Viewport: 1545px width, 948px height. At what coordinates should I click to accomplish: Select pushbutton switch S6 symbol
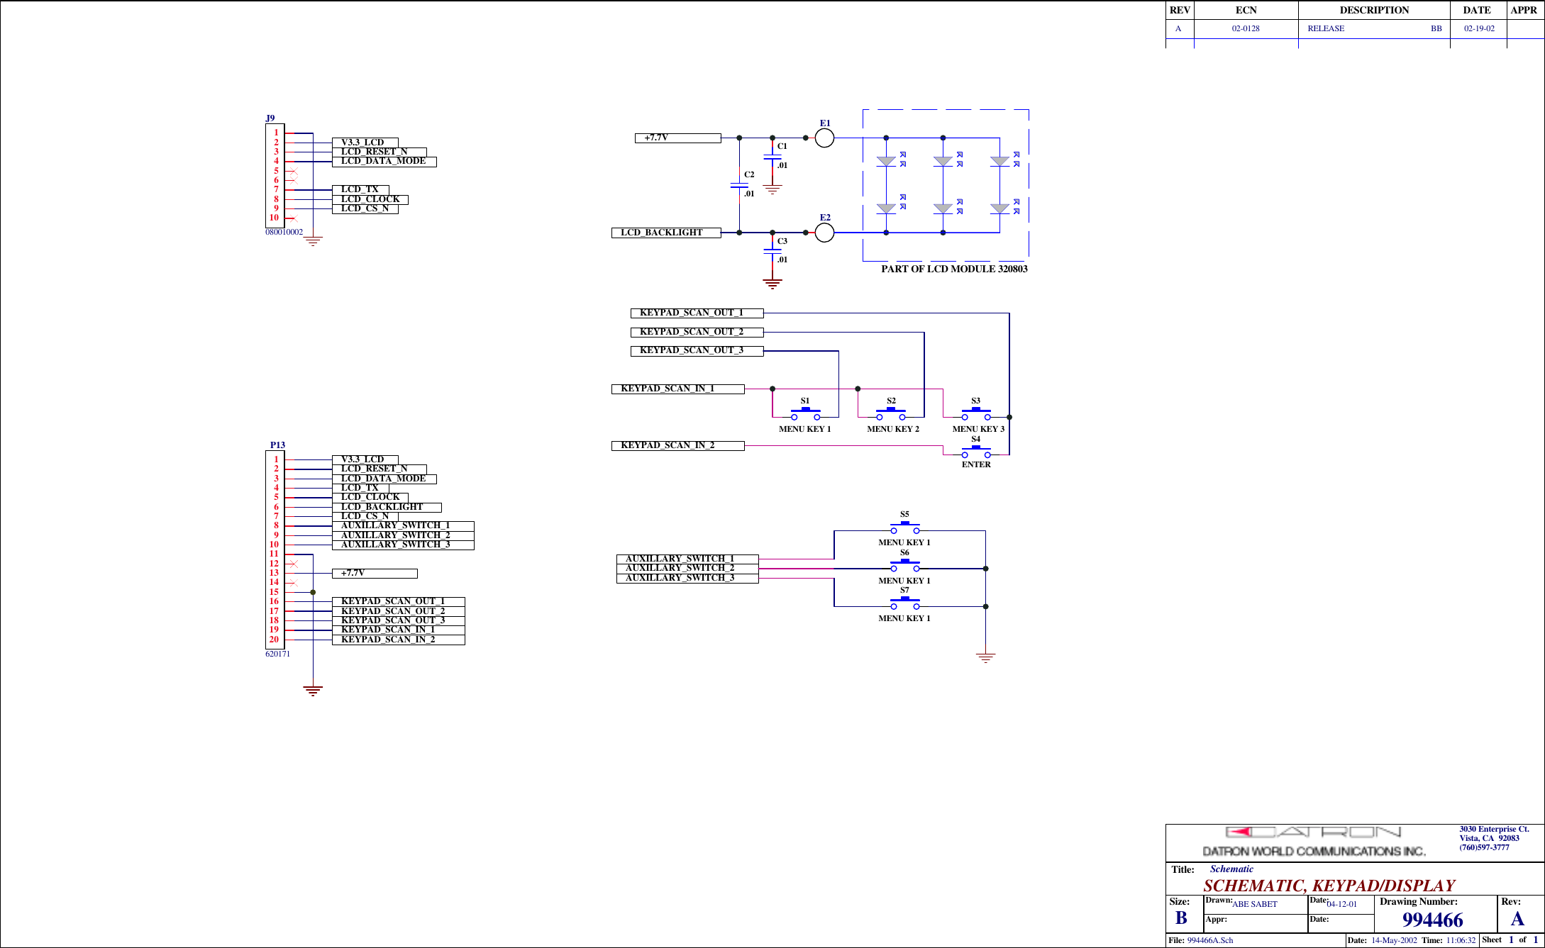[905, 565]
